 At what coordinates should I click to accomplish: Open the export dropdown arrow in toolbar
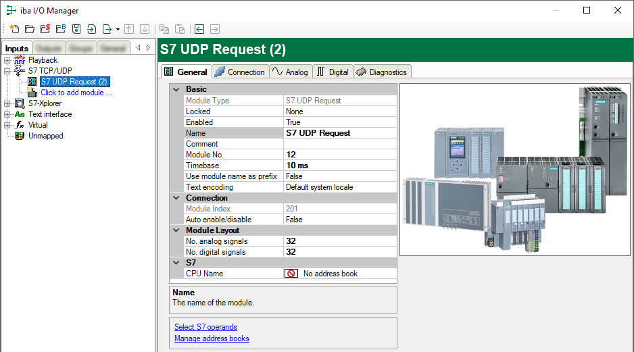[x=118, y=29]
